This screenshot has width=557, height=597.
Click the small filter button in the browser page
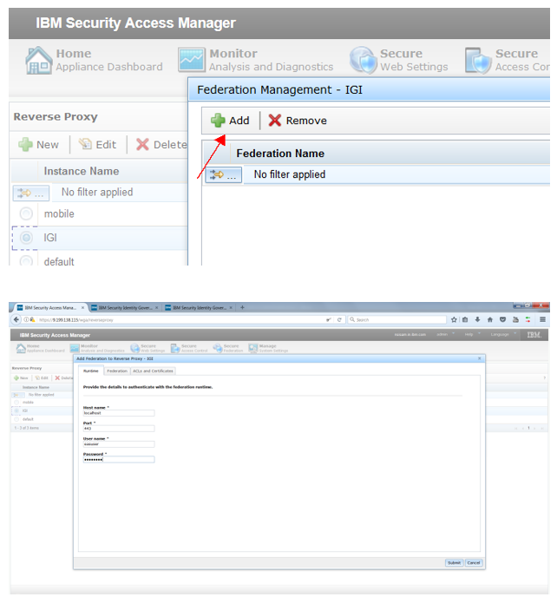18,395
